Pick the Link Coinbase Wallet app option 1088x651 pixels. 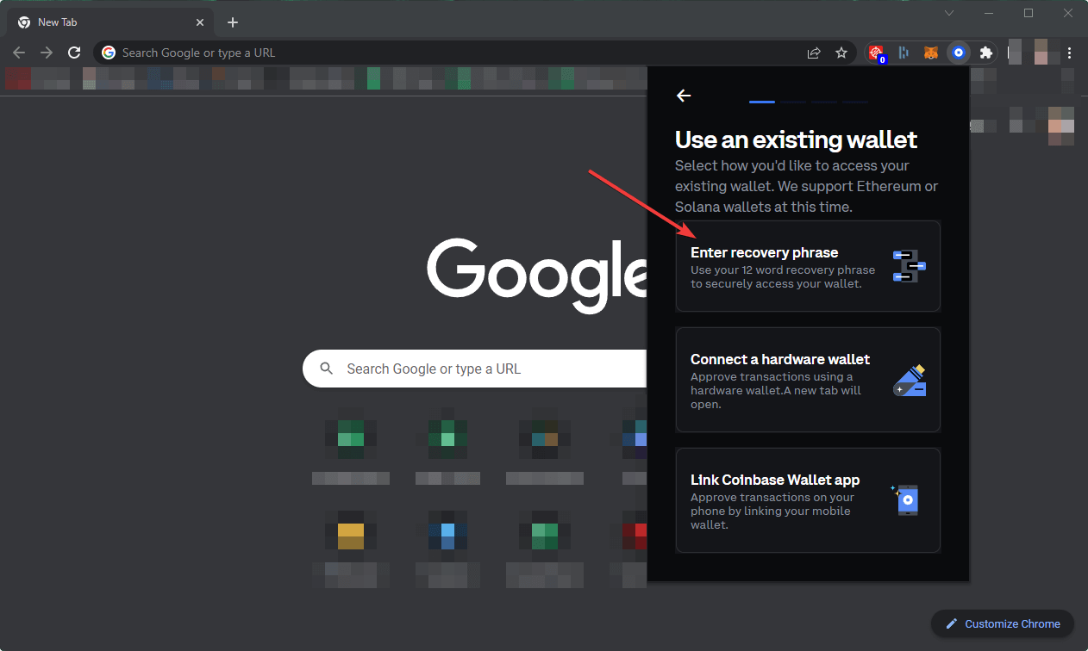(808, 500)
